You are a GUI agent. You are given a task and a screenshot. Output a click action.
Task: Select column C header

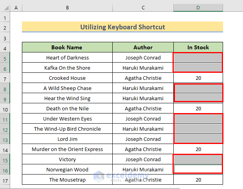(143, 8)
